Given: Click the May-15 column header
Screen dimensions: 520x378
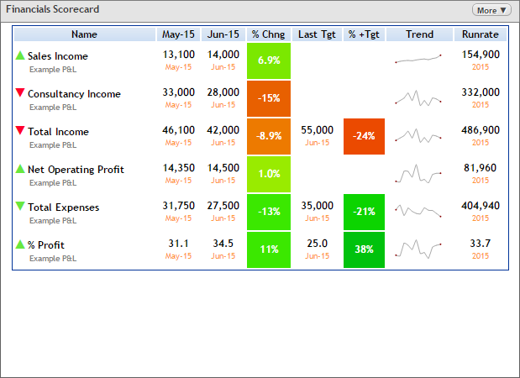Looking at the screenshot, I should (x=178, y=34).
